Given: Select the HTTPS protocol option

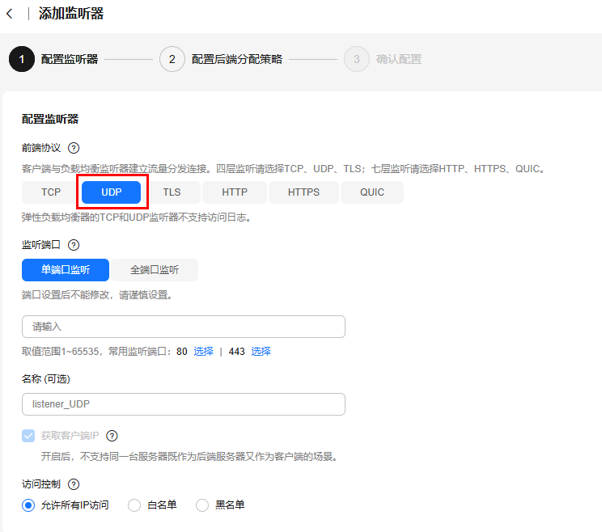Looking at the screenshot, I should click(x=303, y=192).
